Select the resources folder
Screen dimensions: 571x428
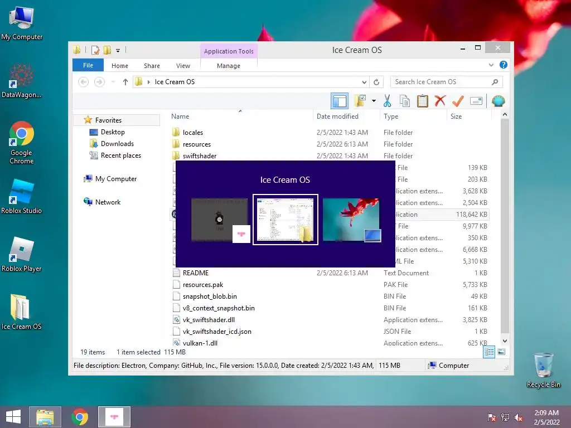pyautogui.click(x=197, y=144)
